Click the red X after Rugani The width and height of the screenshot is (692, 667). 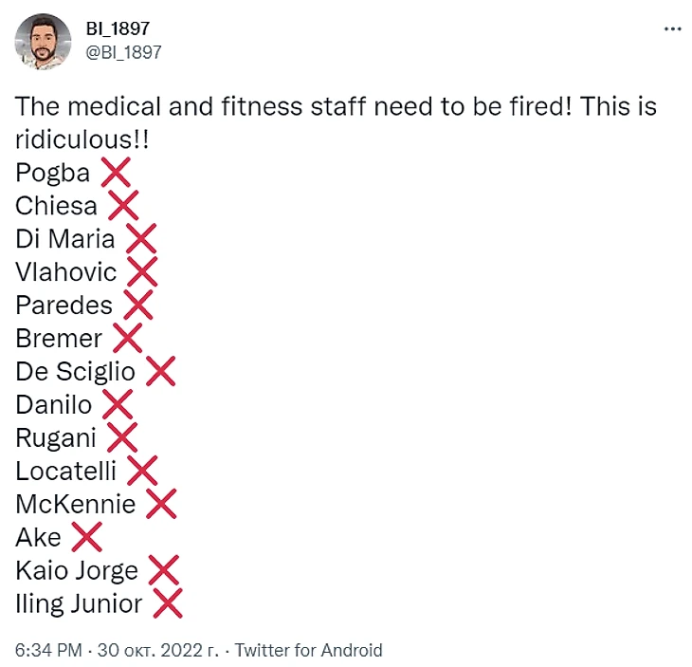122,438
